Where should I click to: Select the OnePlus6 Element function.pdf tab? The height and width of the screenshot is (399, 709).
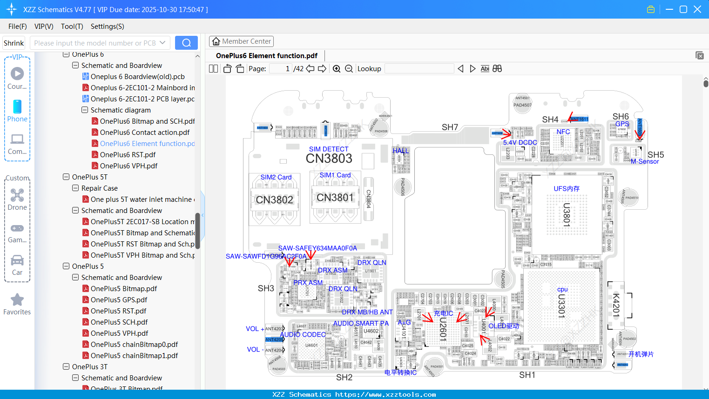click(x=267, y=56)
